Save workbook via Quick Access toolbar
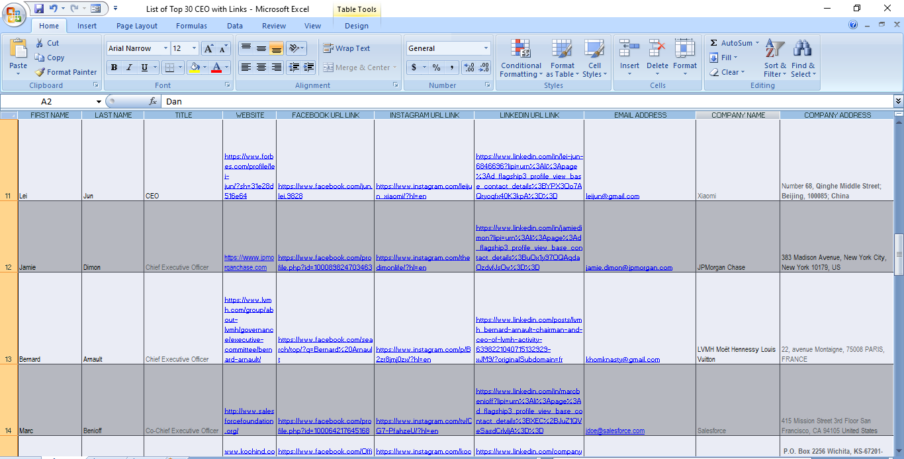 pyautogui.click(x=38, y=9)
